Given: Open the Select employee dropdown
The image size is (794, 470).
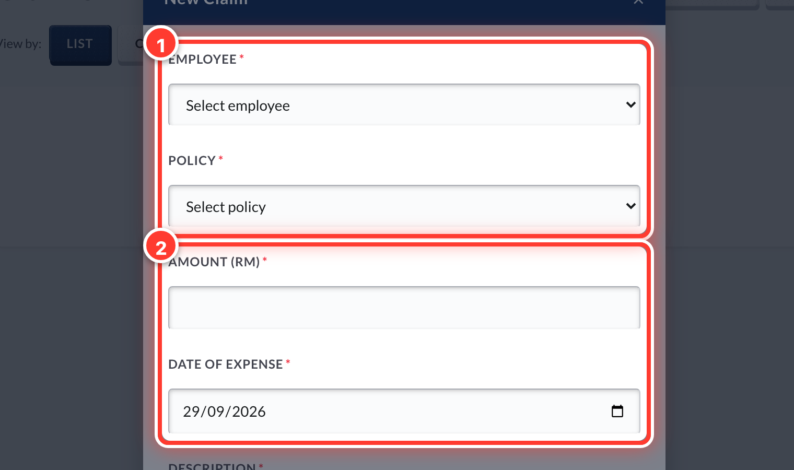Looking at the screenshot, I should pyautogui.click(x=404, y=105).
